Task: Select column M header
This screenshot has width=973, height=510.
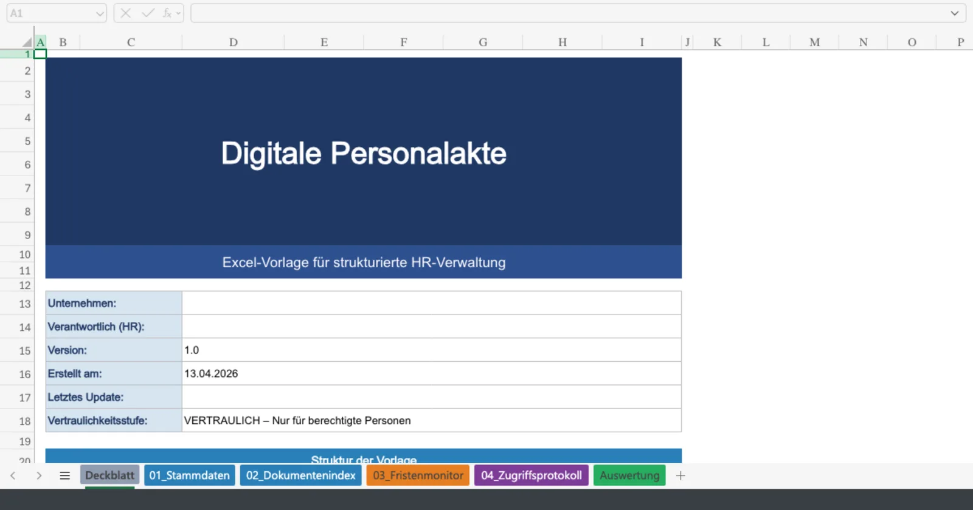Action: pyautogui.click(x=814, y=42)
